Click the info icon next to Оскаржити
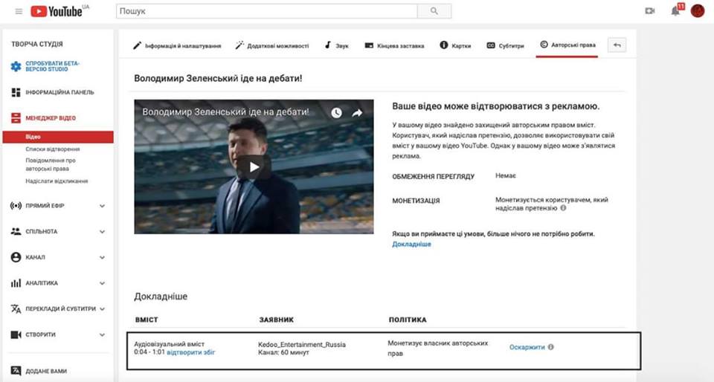The image size is (714, 382). [x=551, y=347]
